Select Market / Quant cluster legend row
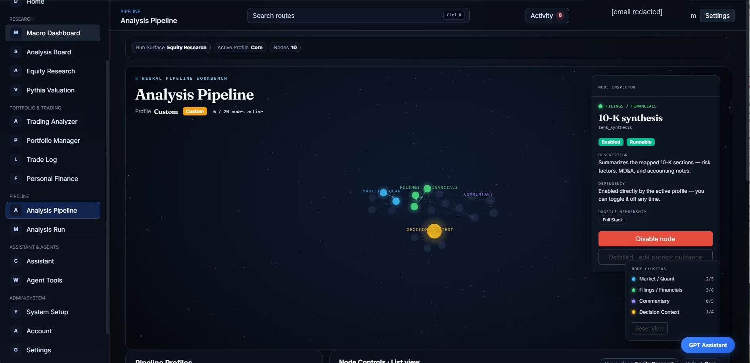This screenshot has width=750, height=363. pos(672,279)
